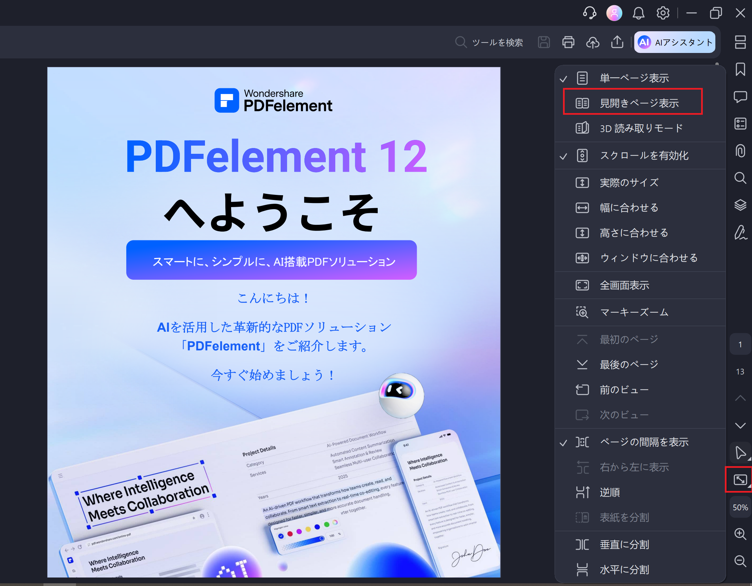Choose 垂直に分割 split vertically
The height and width of the screenshot is (586, 752).
[640, 545]
